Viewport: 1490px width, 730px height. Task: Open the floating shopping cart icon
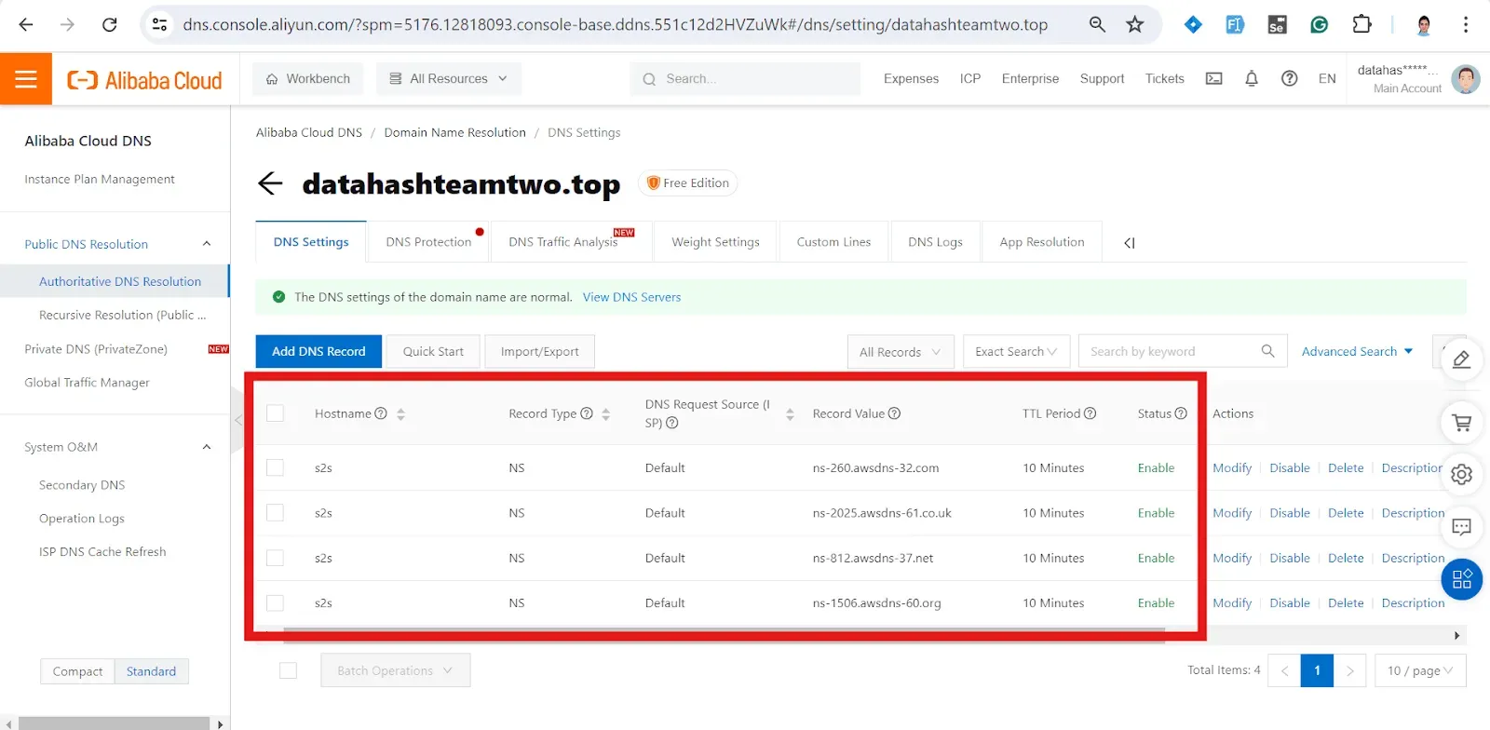tap(1461, 423)
